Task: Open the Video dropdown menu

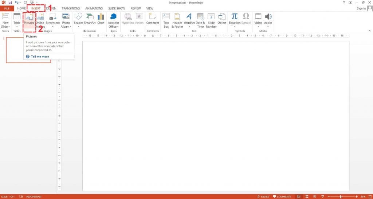Action: [258, 27]
